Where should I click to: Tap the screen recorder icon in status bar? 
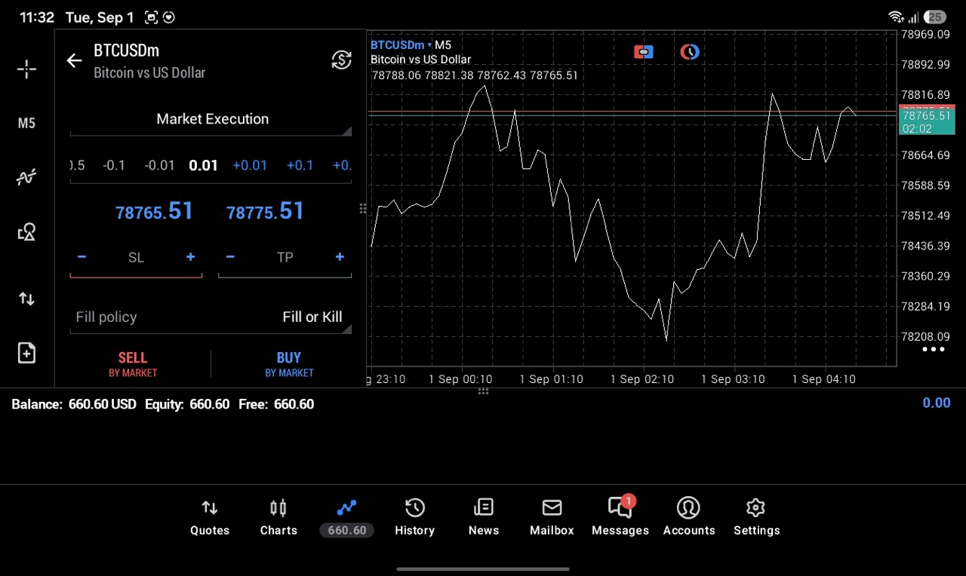[x=151, y=17]
